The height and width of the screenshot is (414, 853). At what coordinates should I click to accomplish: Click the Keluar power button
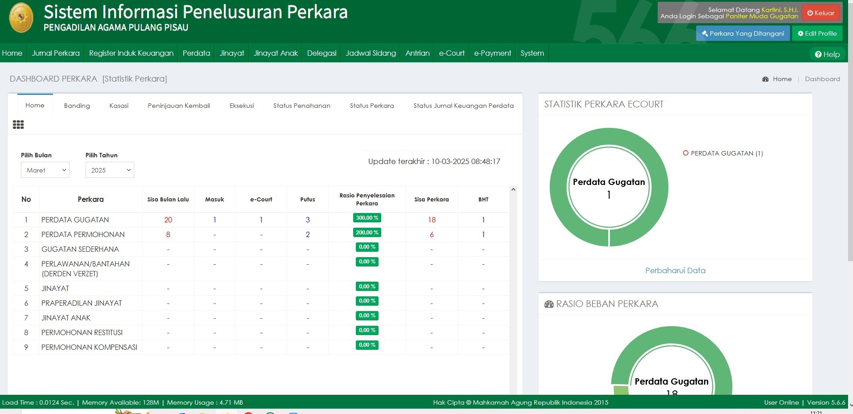(820, 13)
